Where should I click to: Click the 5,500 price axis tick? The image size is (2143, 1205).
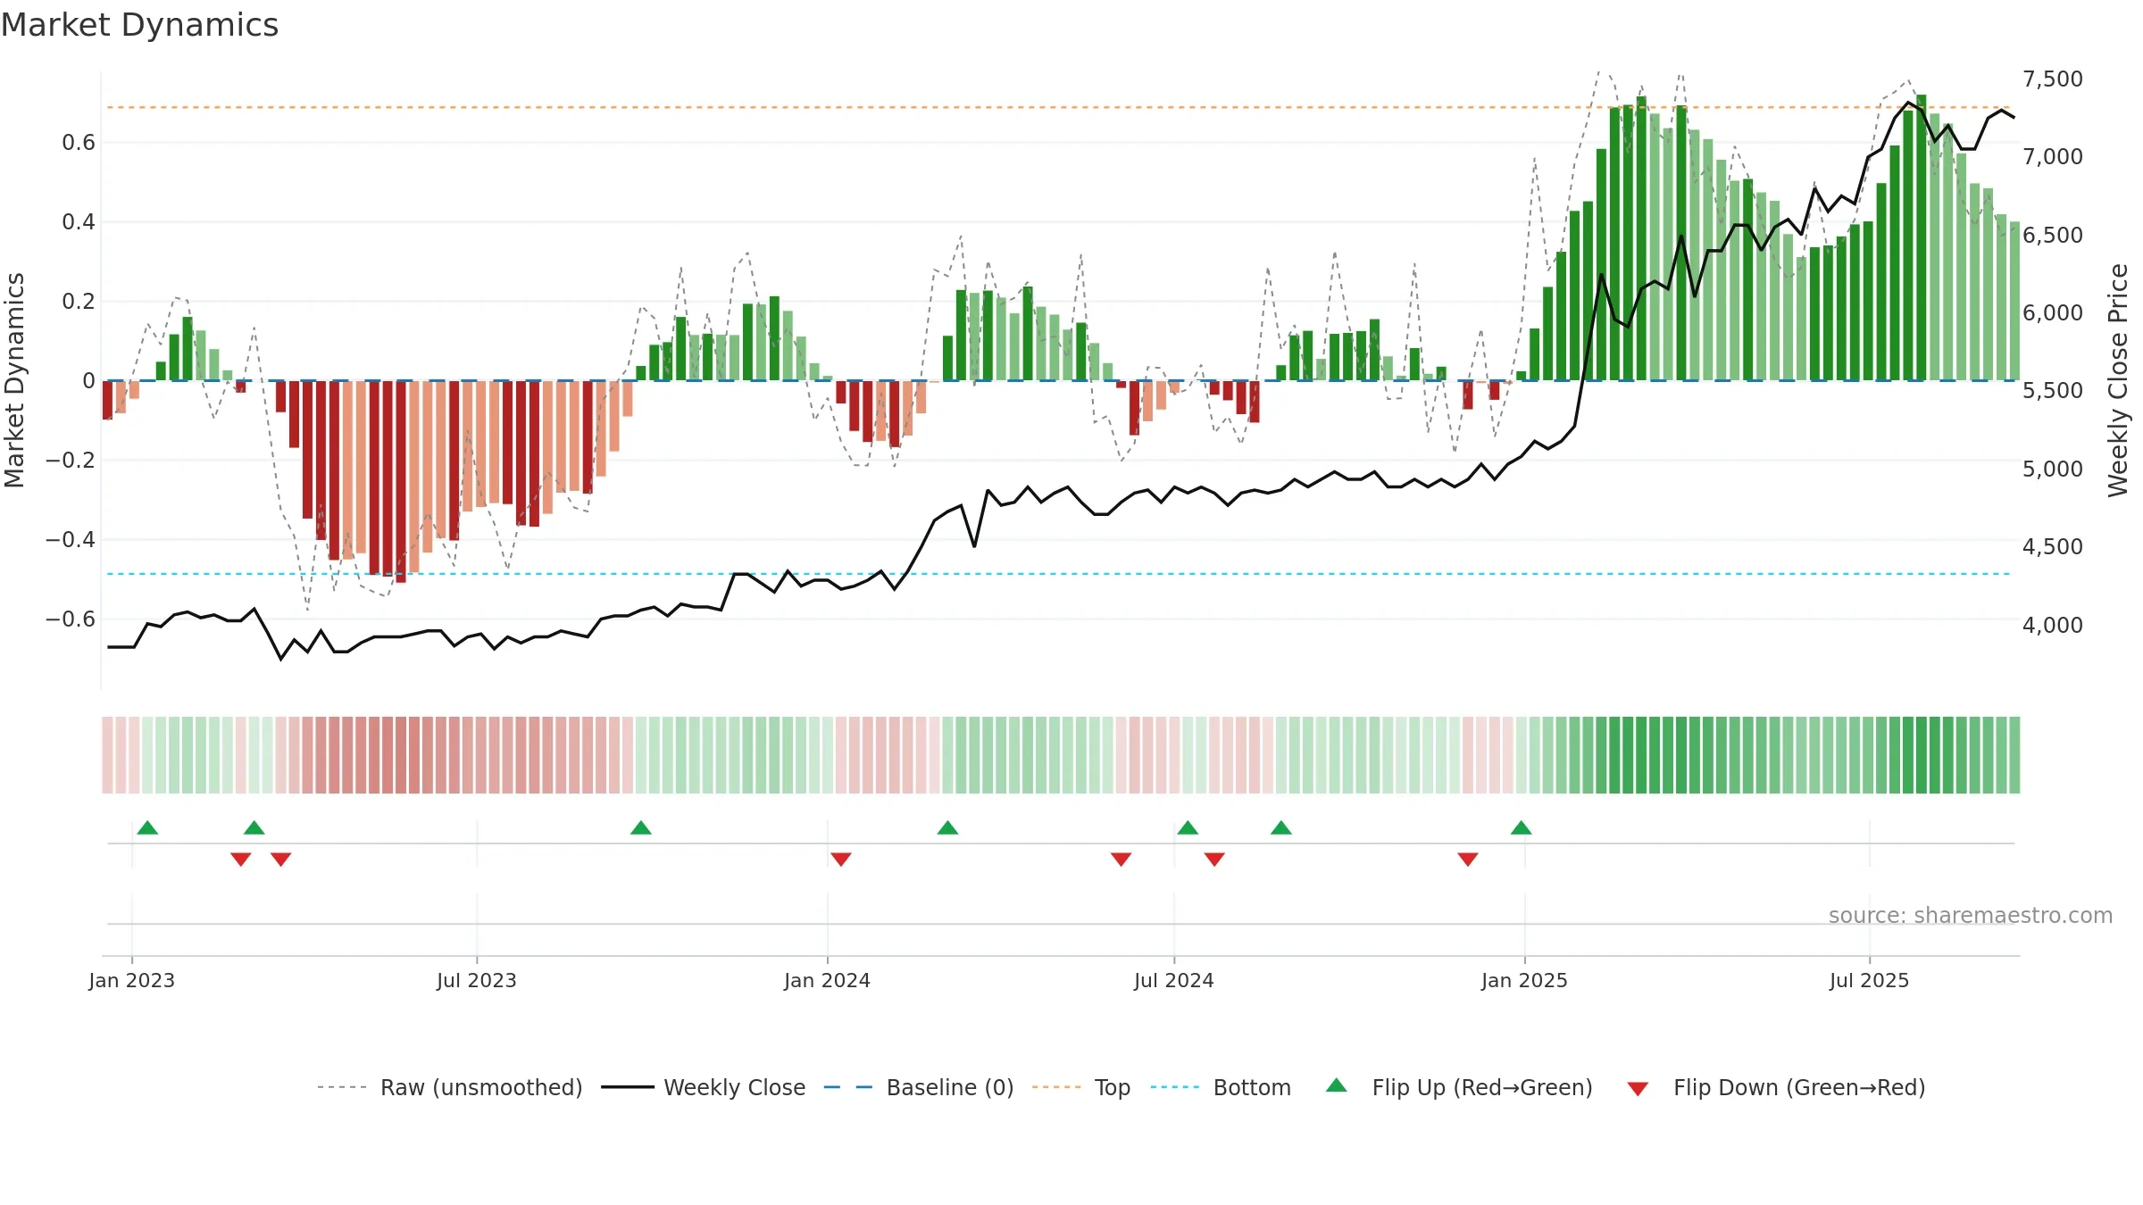[2053, 390]
